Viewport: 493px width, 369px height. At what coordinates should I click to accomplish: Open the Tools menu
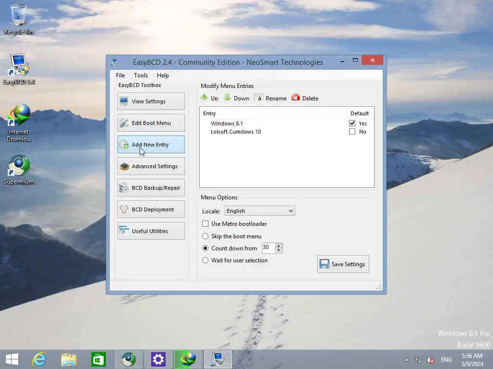pyautogui.click(x=141, y=75)
